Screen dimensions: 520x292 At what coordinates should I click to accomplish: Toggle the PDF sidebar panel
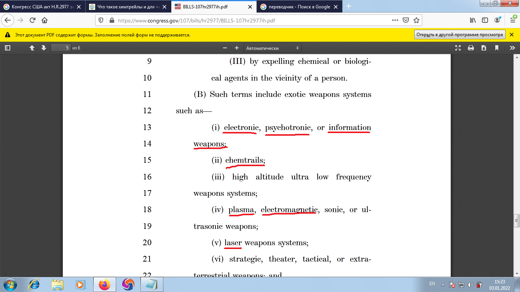tap(8, 48)
